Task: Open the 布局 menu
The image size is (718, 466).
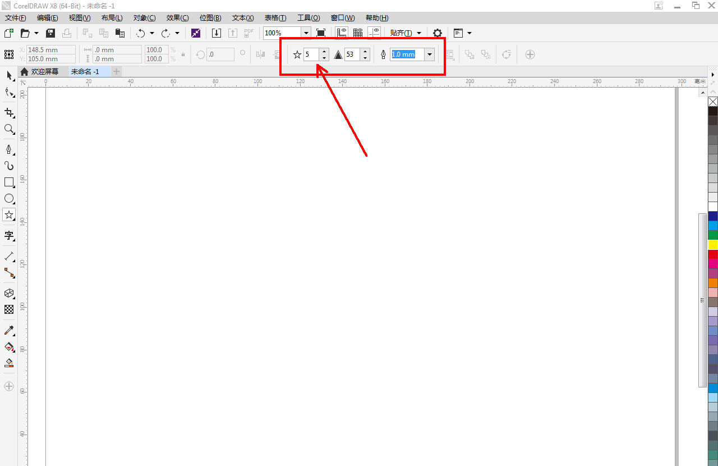Action: click(112, 18)
